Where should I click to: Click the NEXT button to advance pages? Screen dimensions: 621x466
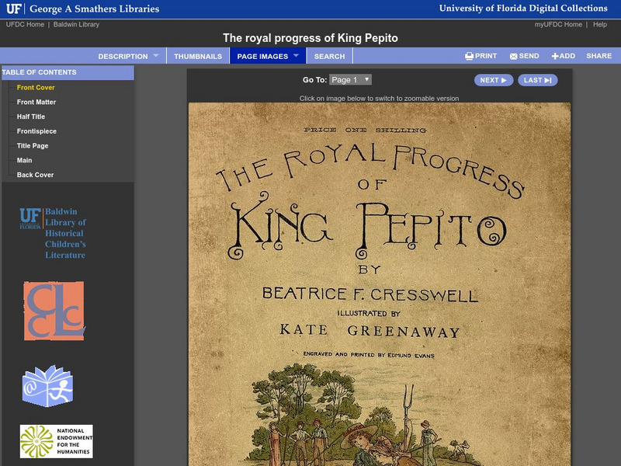coord(494,79)
